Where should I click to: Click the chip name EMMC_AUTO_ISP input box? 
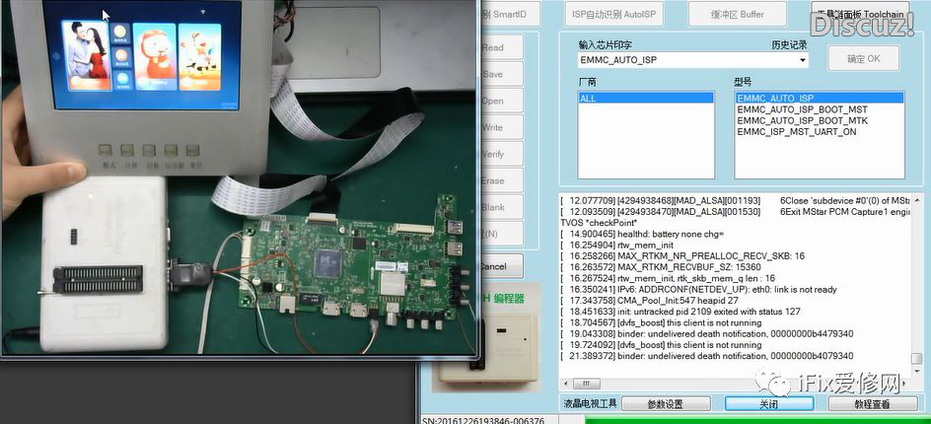[x=688, y=60]
